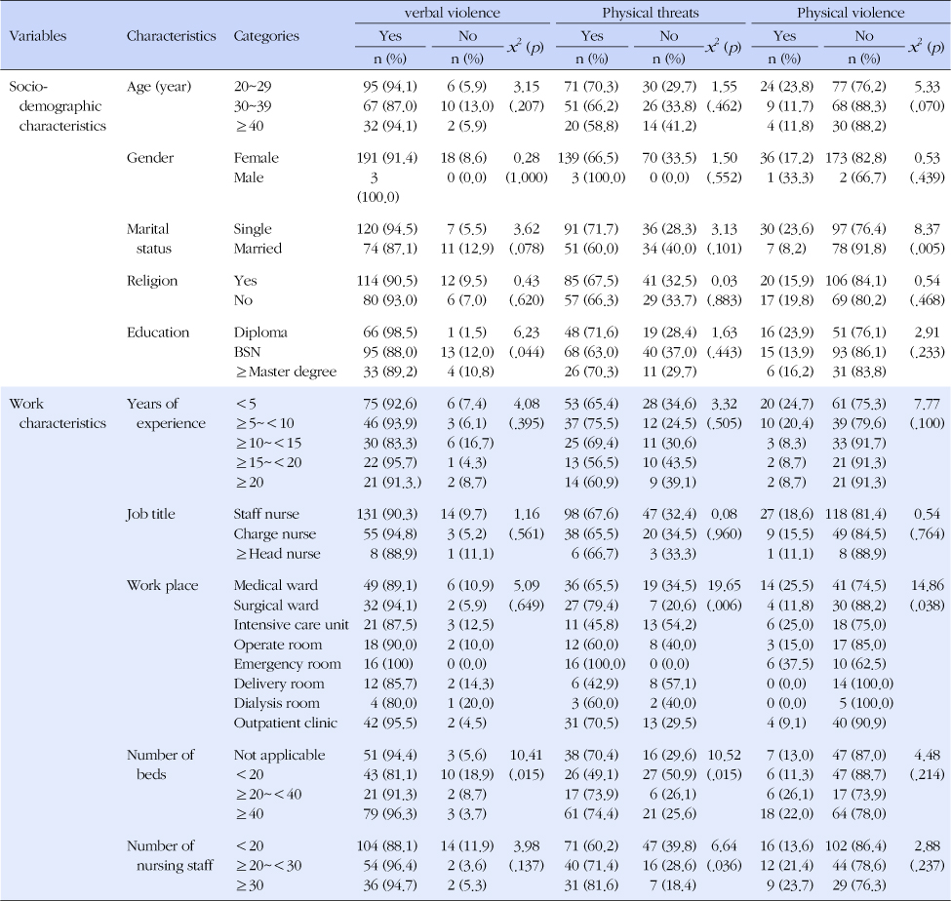Select the "(.044)" p-value
The image size is (951, 901).
[527, 352]
